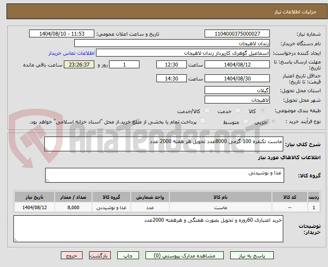Screen dimensions: 328x267
Task: Click the response deadline date 1404/08/12 field
Action: (x=237, y=64)
